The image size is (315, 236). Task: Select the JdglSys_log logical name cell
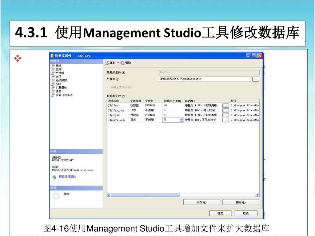pos(118,110)
